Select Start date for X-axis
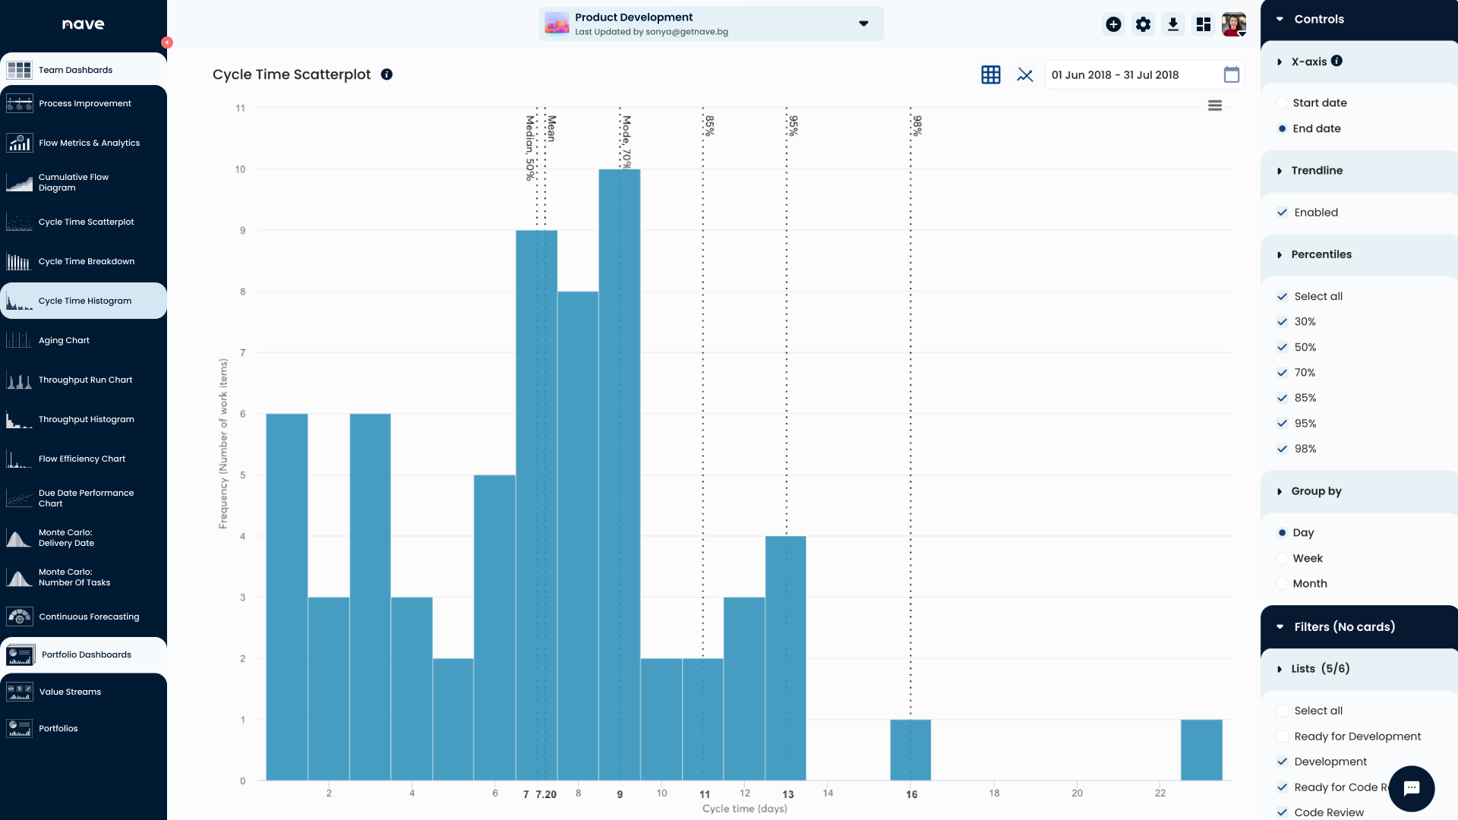The width and height of the screenshot is (1458, 820). click(x=1283, y=102)
